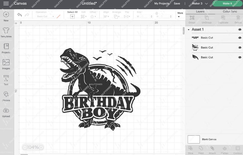Image resolution: width=243 pixels, height=155 pixels.
Task: Hide the dinosaur Basic Cut layer
Action: 240,48
